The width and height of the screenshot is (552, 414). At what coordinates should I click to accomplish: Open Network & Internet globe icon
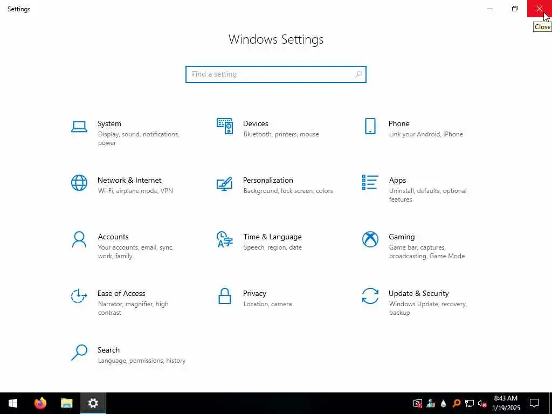coord(79,183)
